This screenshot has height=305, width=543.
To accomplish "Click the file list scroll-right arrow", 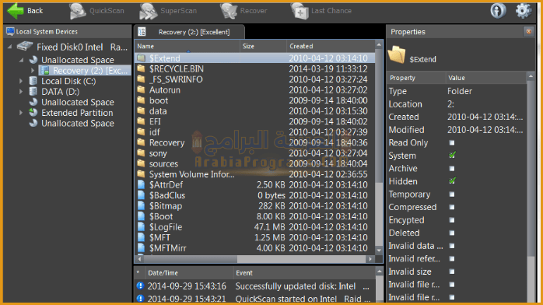I will click(370, 259).
